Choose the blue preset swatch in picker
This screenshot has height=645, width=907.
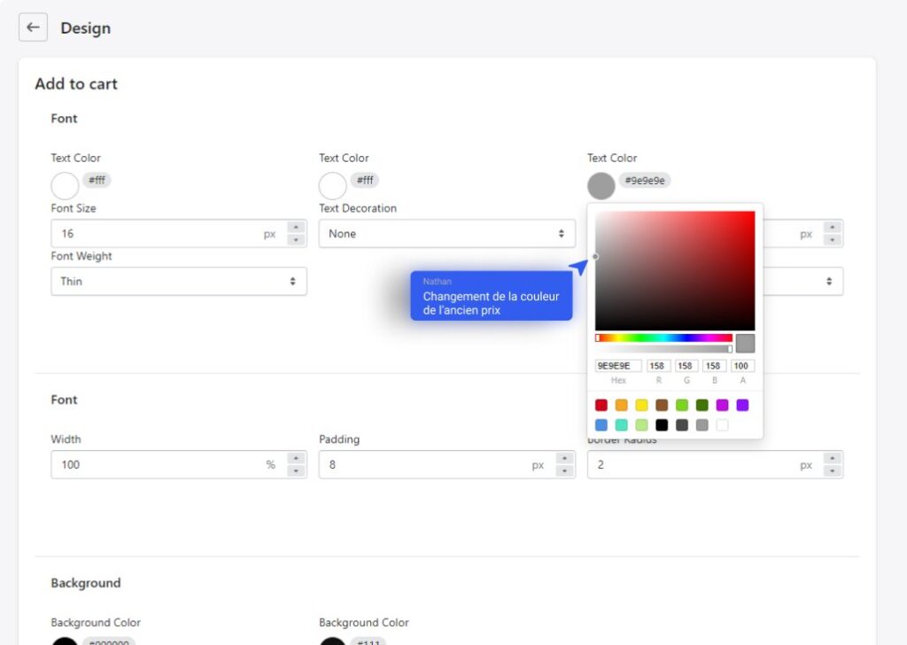[601, 425]
